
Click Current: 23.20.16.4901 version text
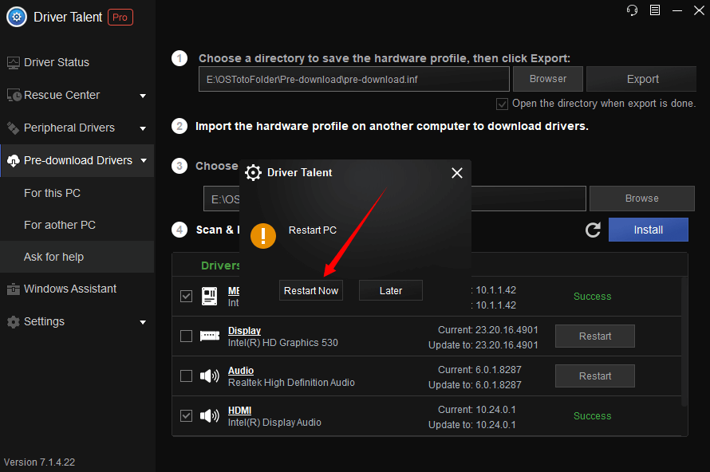tap(487, 330)
